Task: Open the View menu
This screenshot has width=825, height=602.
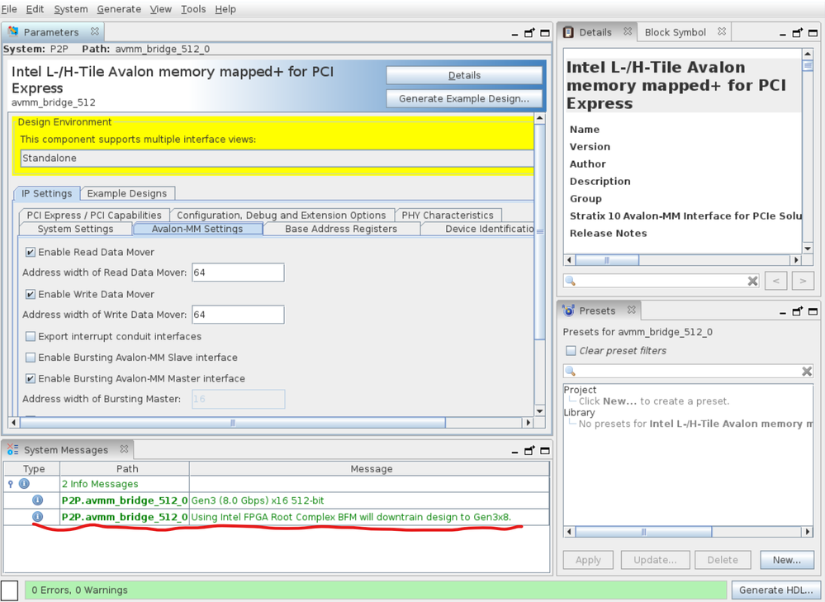Action: (160, 9)
